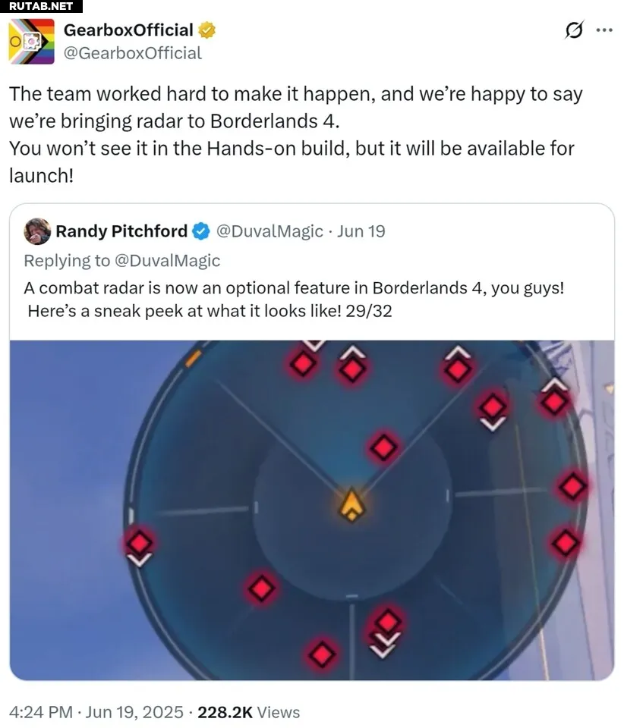Open the three-dot more options menu
Viewport: 624px width, 728px height.
[604, 30]
